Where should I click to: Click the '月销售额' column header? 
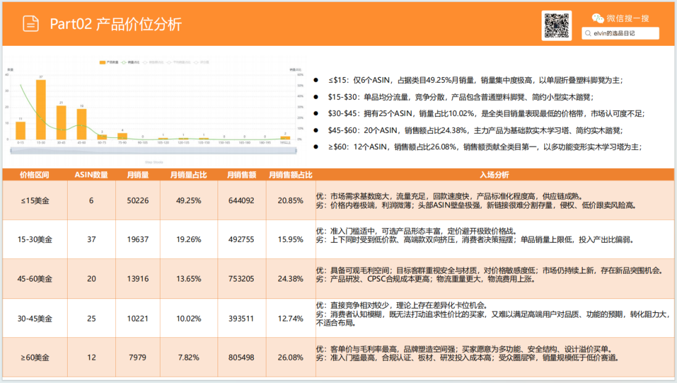coord(241,175)
